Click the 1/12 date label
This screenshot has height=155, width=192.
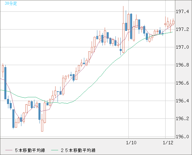[168, 143]
